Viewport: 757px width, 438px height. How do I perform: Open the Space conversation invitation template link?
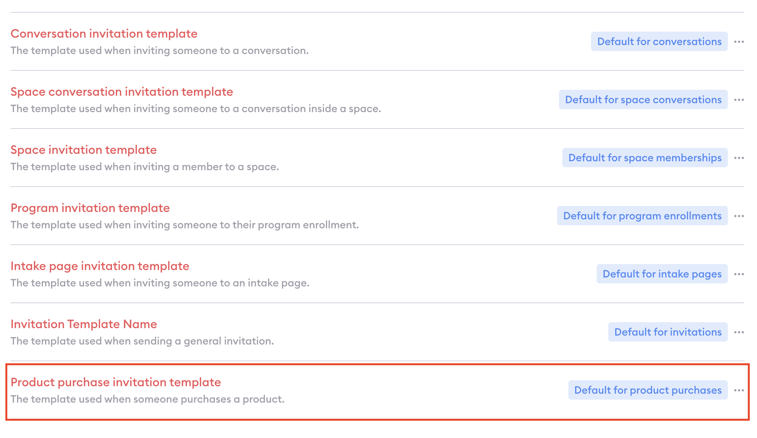pyautogui.click(x=122, y=92)
